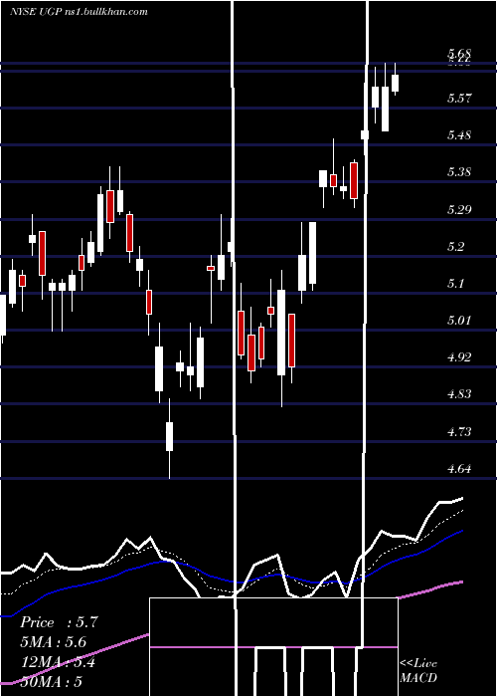This screenshot has width=497, height=697.
Task: Click the 5.48 price axis label
Action: pos(459,134)
